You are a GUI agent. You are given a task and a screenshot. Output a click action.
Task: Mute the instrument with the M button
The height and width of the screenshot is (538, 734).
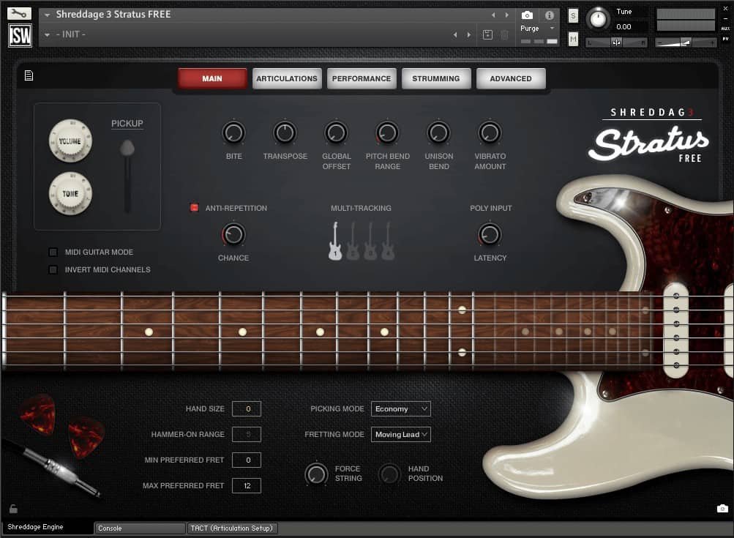click(573, 38)
